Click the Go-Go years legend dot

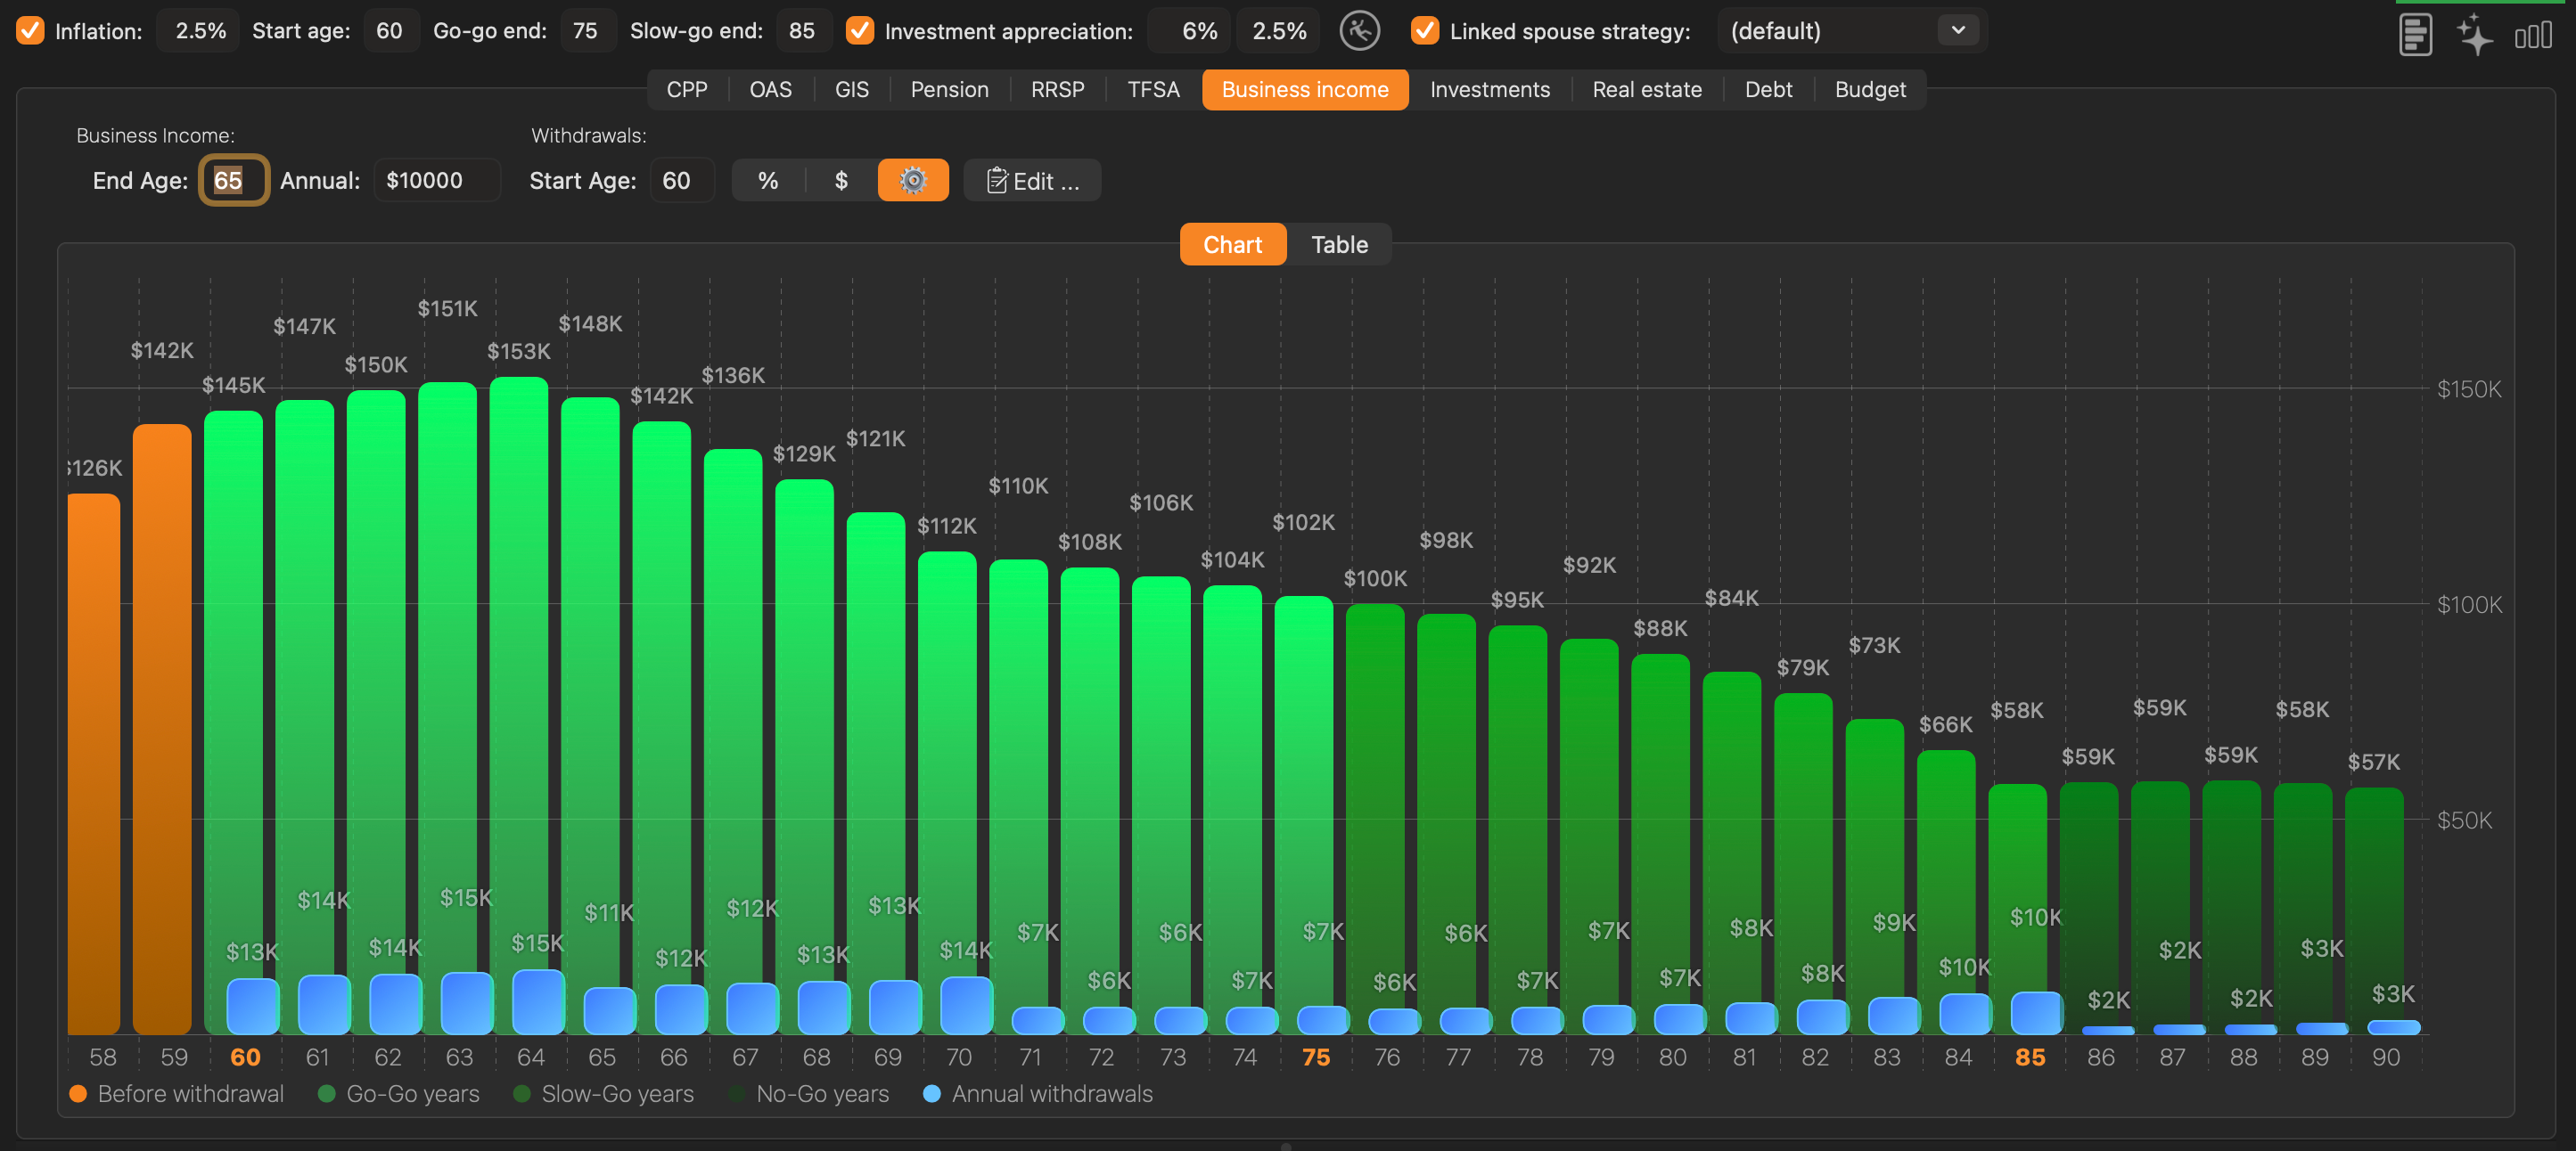pyautogui.click(x=326, y=1094)
